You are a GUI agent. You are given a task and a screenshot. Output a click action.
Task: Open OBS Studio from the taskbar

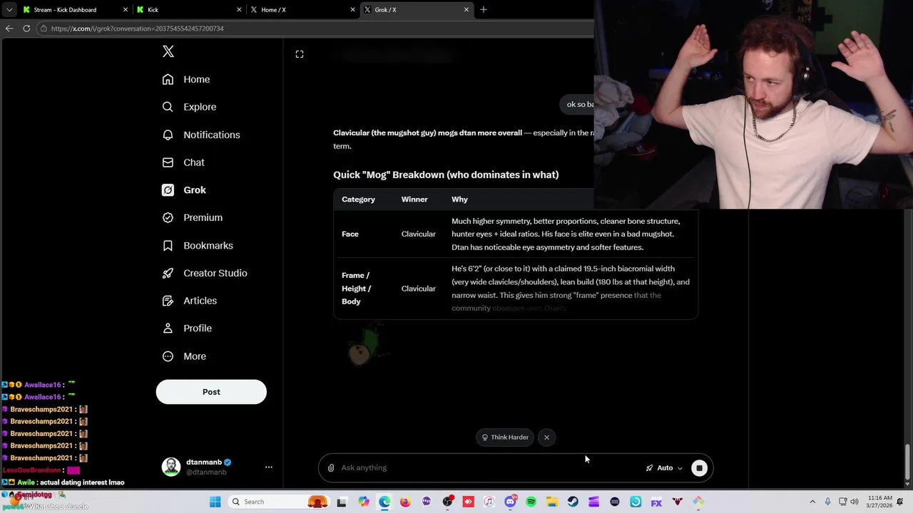(447, 502)
